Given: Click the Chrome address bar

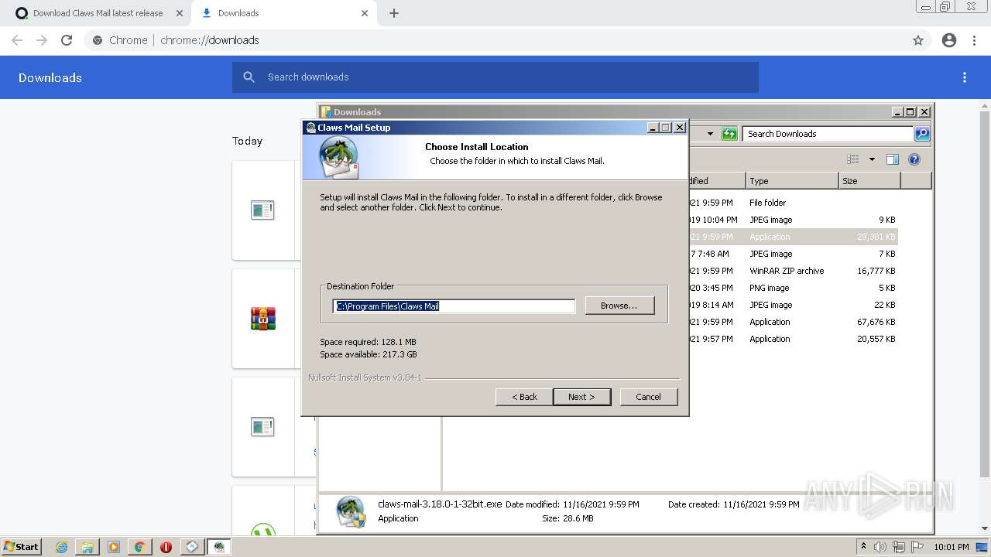Looking at the screenshot, I should tap(495, 40).
